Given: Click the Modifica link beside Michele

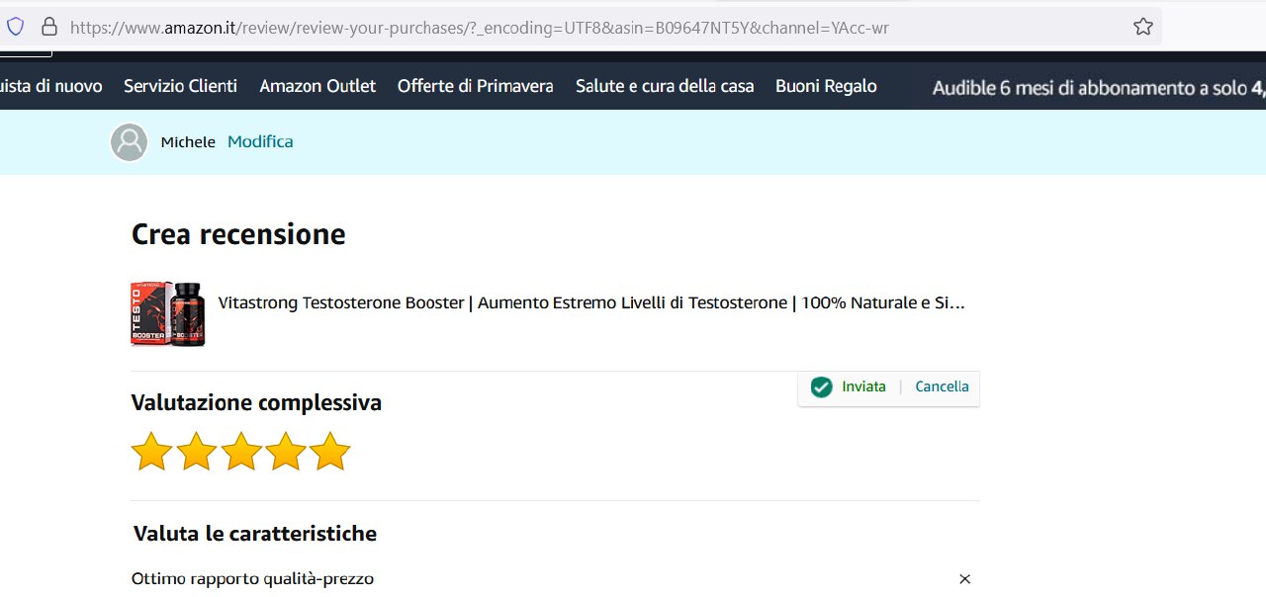Looking at the screenshot, I should [x=260, y=141].
